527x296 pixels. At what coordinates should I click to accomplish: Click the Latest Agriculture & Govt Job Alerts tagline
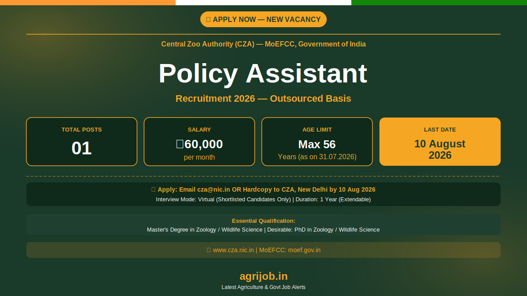coord(263,287)
